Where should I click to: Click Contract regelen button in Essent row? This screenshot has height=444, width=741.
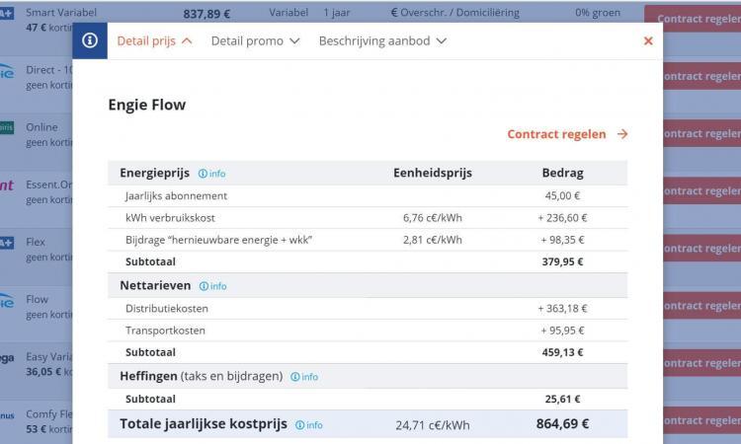pos(702,191)
